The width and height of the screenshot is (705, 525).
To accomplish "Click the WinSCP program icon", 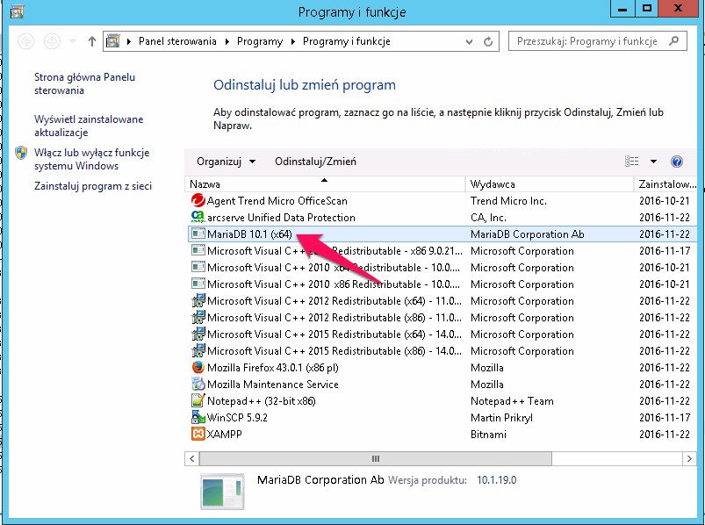I will tap(198, 418).
